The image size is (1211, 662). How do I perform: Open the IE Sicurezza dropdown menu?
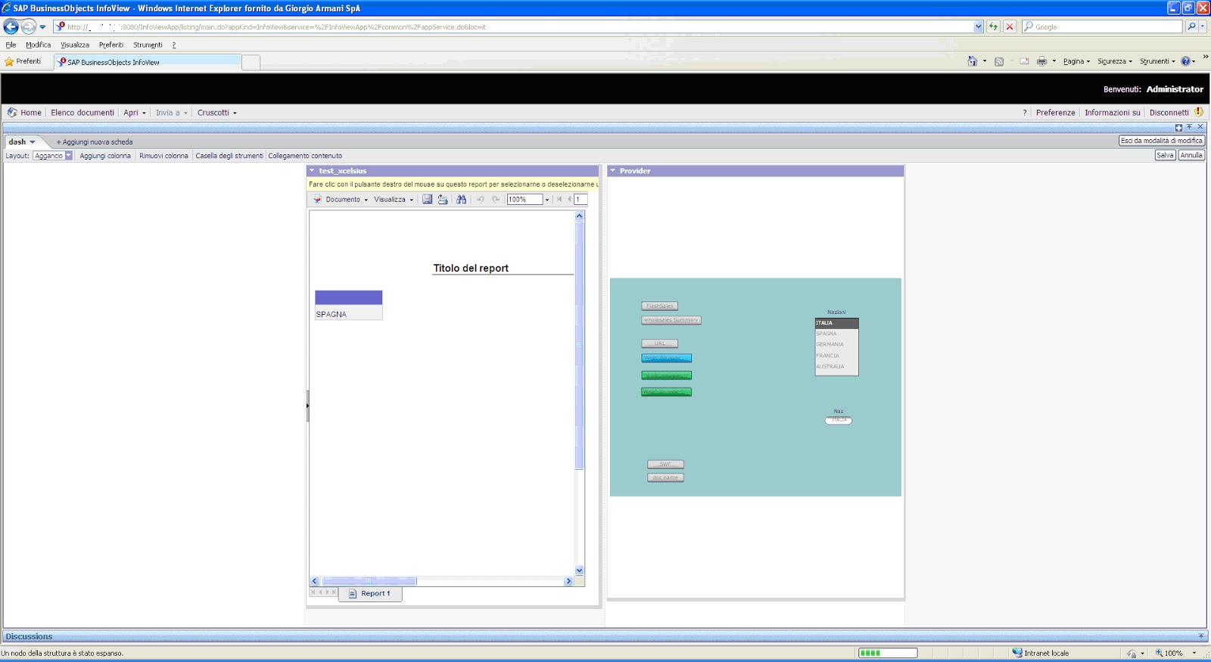tap(1115, 61)
